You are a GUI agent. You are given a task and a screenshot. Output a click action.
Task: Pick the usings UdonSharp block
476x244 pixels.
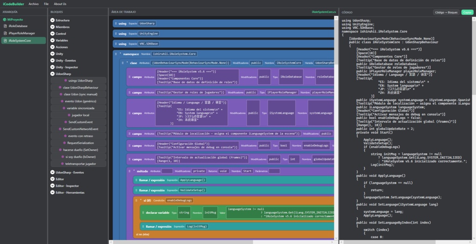tap(78, 81)
